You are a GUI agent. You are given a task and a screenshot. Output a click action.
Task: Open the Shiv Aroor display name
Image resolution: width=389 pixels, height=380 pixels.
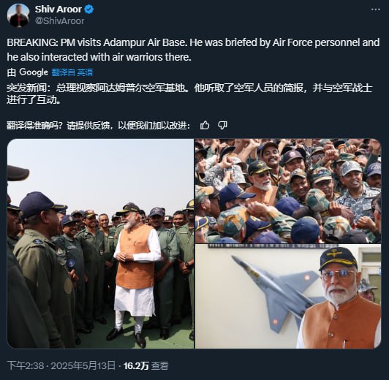click(x=58, y=9)
